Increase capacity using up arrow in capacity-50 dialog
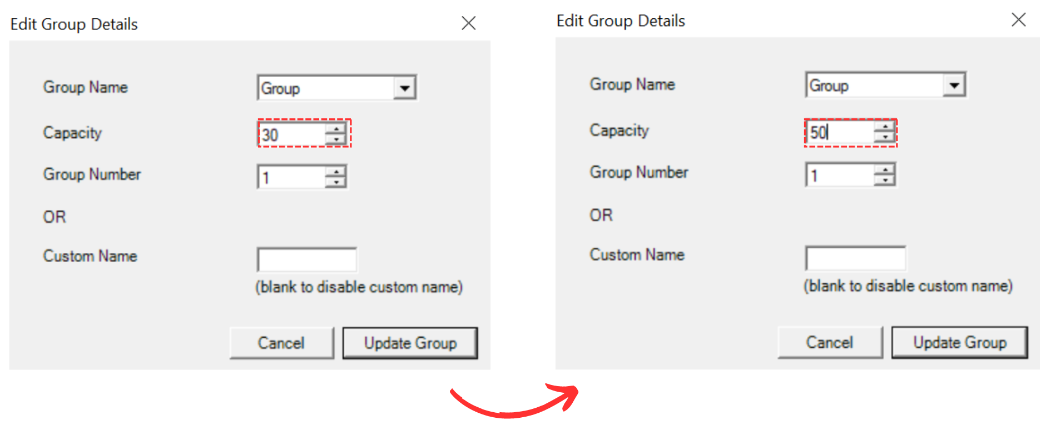The width and height of the screenshot is (1046, 425). pos(884,127)
